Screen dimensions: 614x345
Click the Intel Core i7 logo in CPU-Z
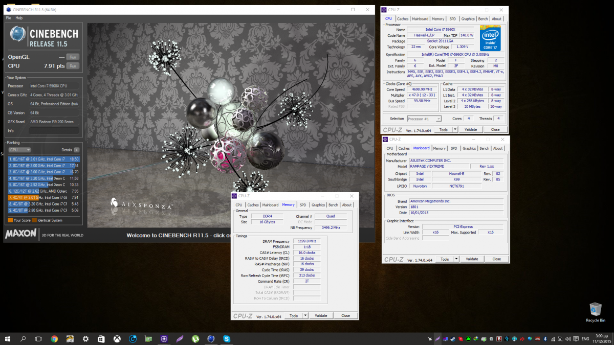coord(490,38)
